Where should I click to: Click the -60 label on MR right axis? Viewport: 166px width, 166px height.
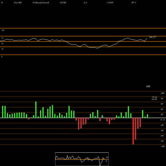click(162, 136)
